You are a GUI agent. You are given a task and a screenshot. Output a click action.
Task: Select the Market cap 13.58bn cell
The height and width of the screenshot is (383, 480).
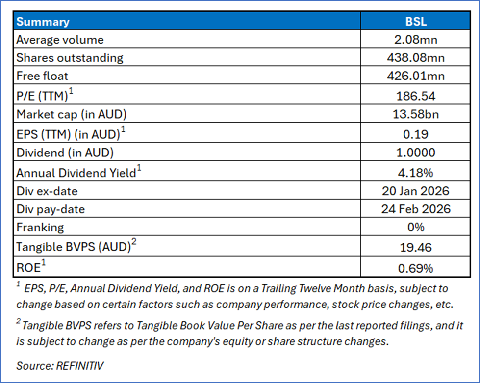pyautogui.click(x=416, y=114)
